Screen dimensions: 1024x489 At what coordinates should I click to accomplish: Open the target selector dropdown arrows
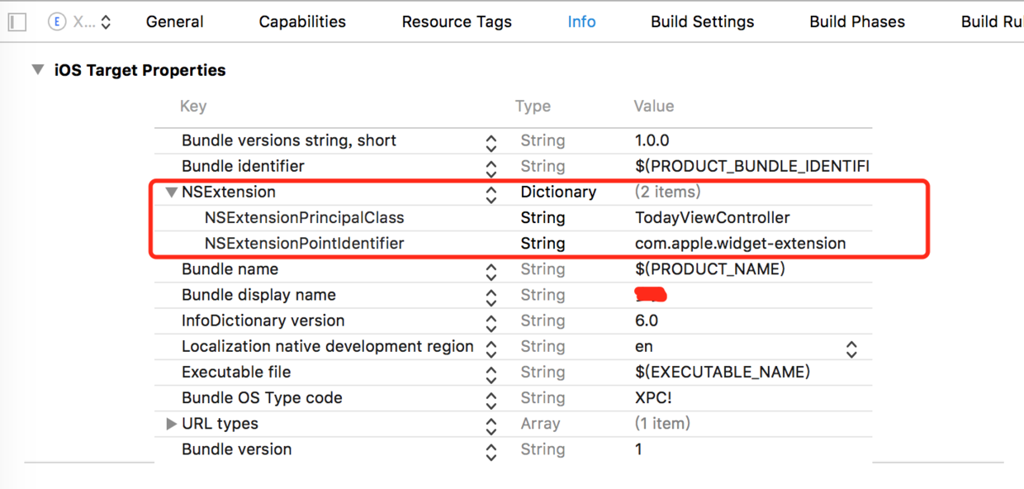coord(106,22)
